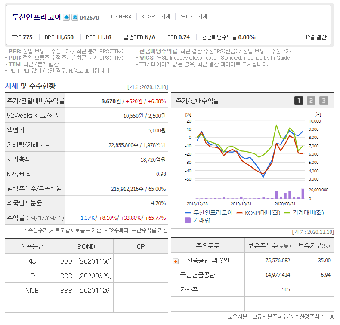Click the latest blue price point on chart
This screenshot has width=340, height=325.
coord(303,132)
